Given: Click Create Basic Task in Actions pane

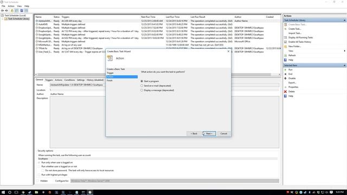Looking at the screenshot, I should [297, 24].
